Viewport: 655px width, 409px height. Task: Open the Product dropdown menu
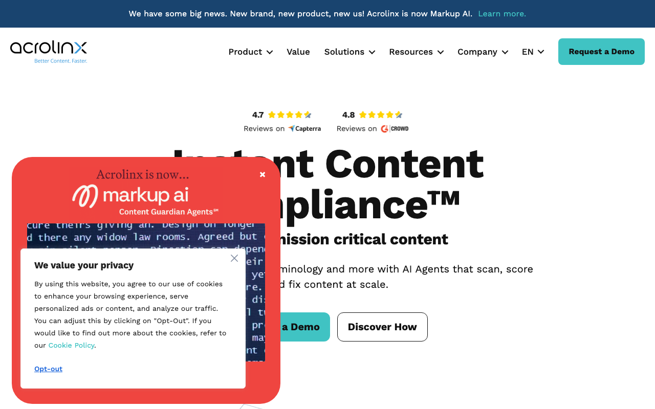tap(250, 52)
